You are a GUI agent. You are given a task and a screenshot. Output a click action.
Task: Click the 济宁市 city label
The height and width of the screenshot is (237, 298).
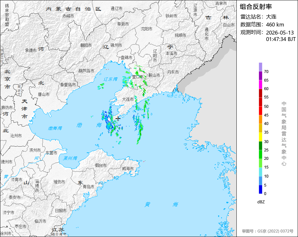8,212
